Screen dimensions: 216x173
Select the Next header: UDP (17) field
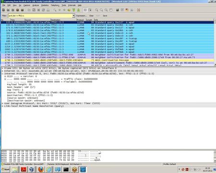click(x=21, y=87)
